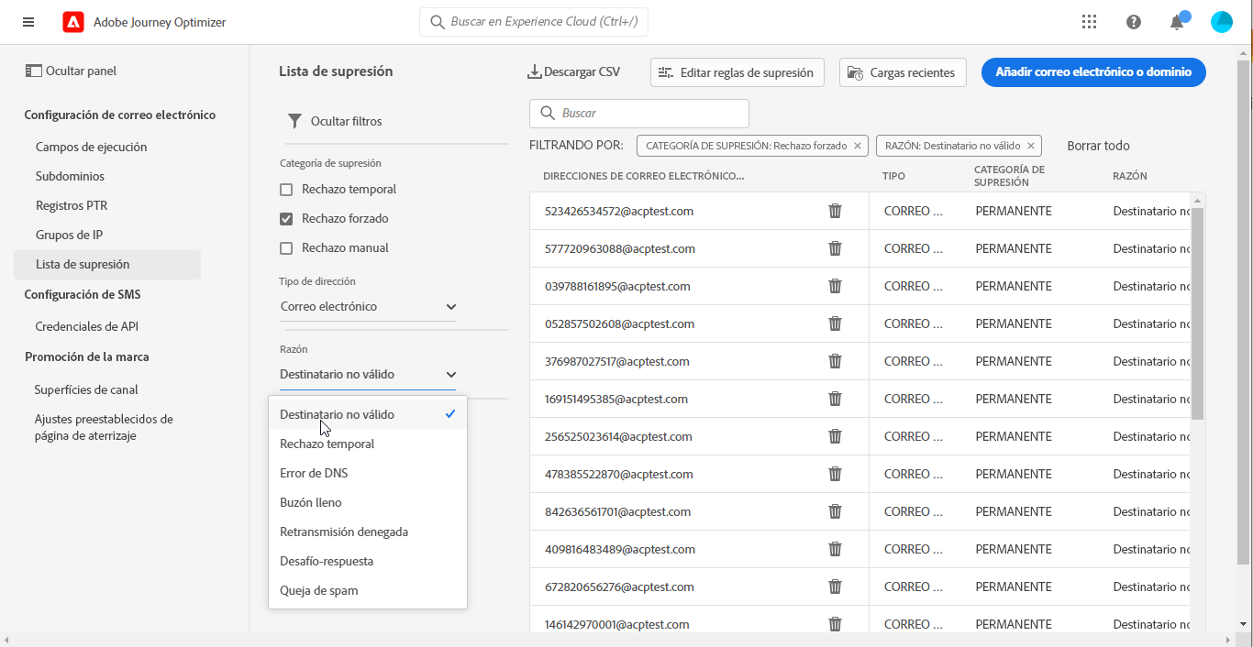Delete 842636561701@acptest.com entry
The width and height of the screenshot is (1253, 647).
[835, 511]
